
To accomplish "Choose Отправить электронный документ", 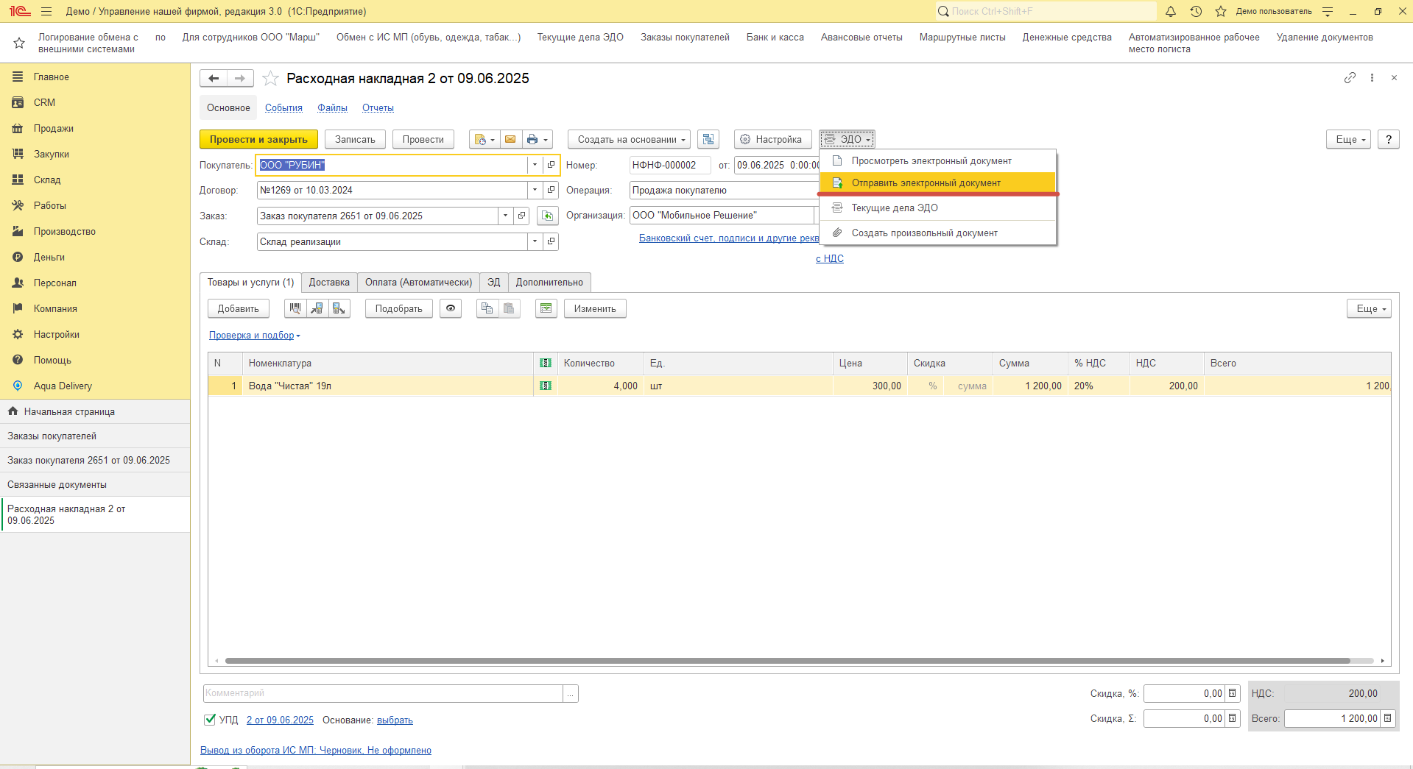I will (937, 182).
